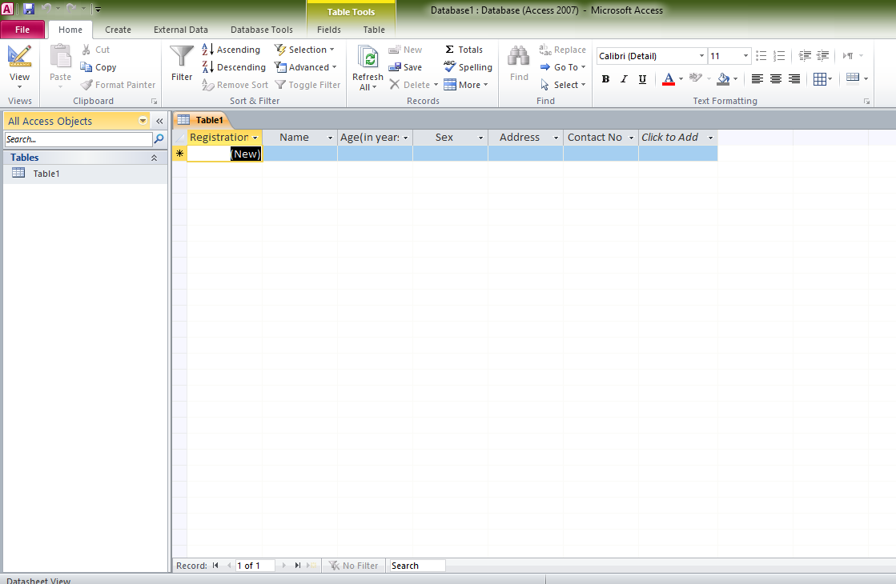This screenshot has width=896, height=584.
Task: Align text left
Action: (x=757, y=79)
